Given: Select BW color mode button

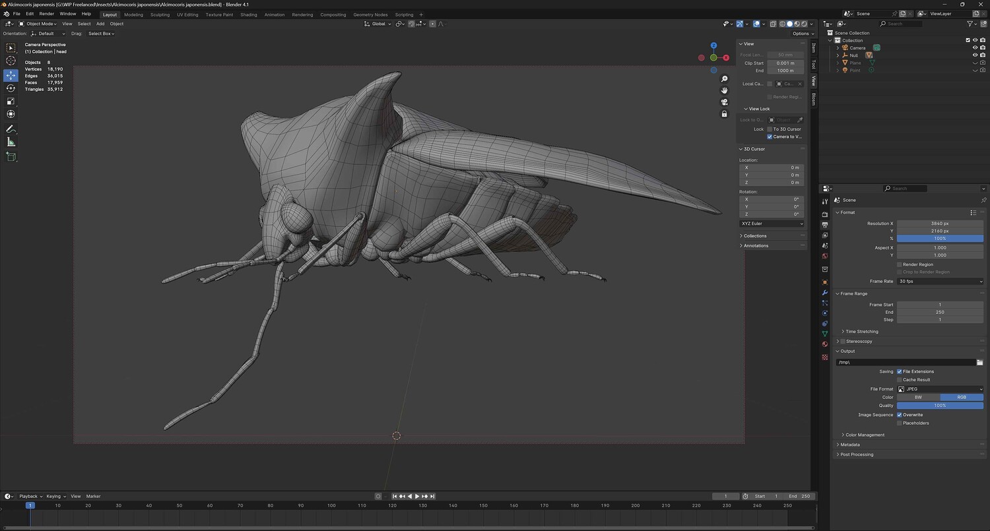Looking at the screenshot, I should point(918,397).
